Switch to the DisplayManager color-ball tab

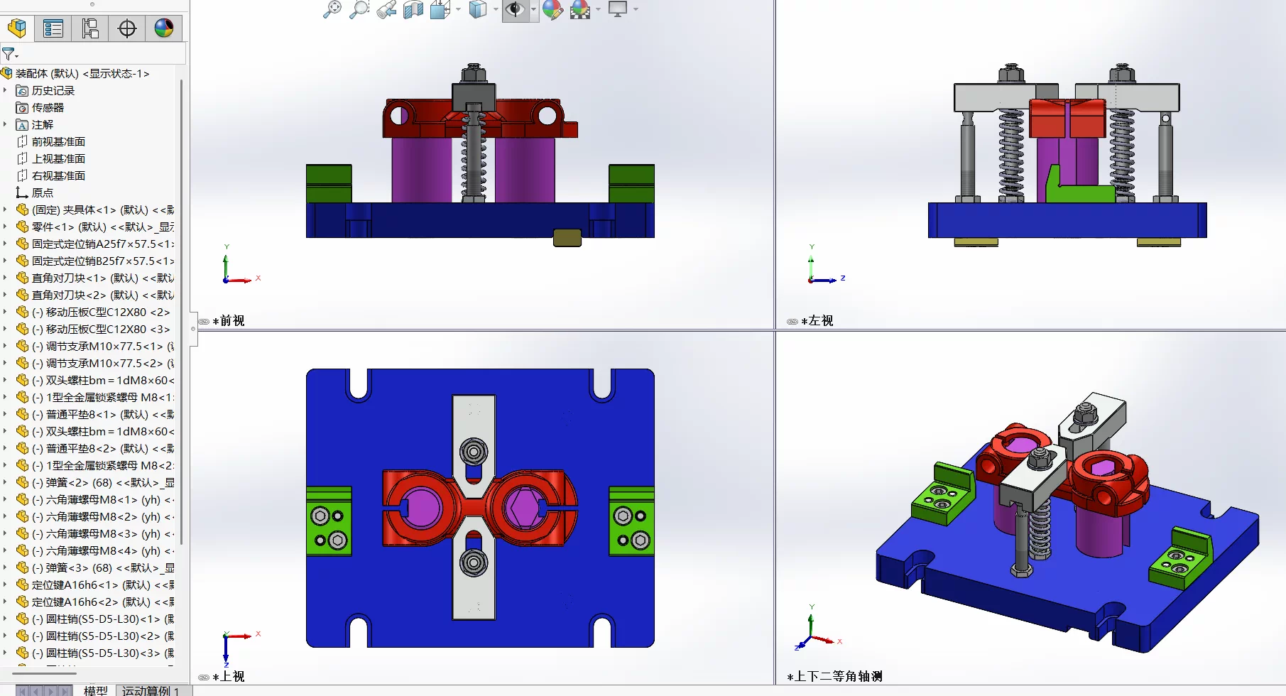pyautogui.click(x=164, y=28)
